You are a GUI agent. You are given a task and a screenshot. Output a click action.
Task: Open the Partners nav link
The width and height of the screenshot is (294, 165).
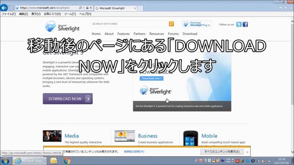(x=139, y=33)
